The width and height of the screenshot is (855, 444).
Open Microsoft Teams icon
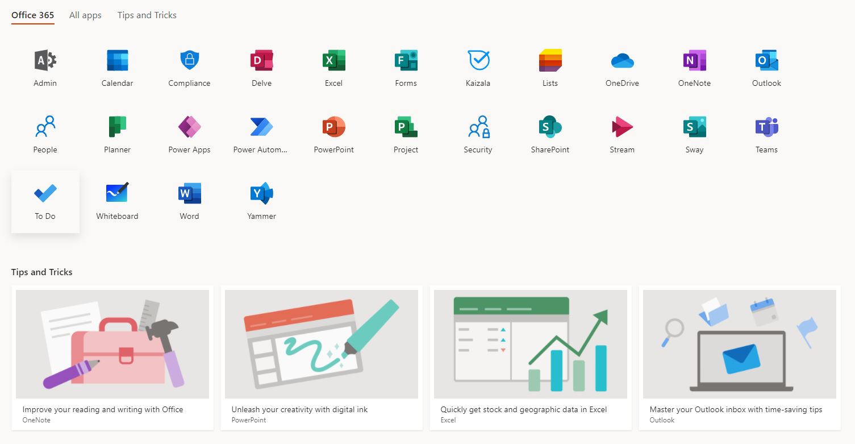(766, 127)
